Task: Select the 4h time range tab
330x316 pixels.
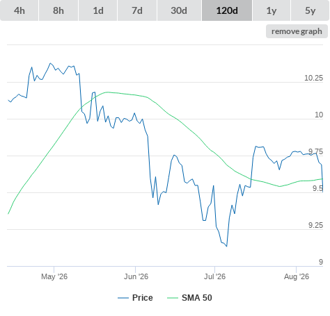Action: click(19, 10)
